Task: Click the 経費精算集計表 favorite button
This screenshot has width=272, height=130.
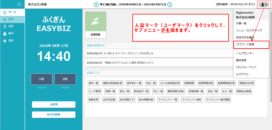Action: coord(226,83)
